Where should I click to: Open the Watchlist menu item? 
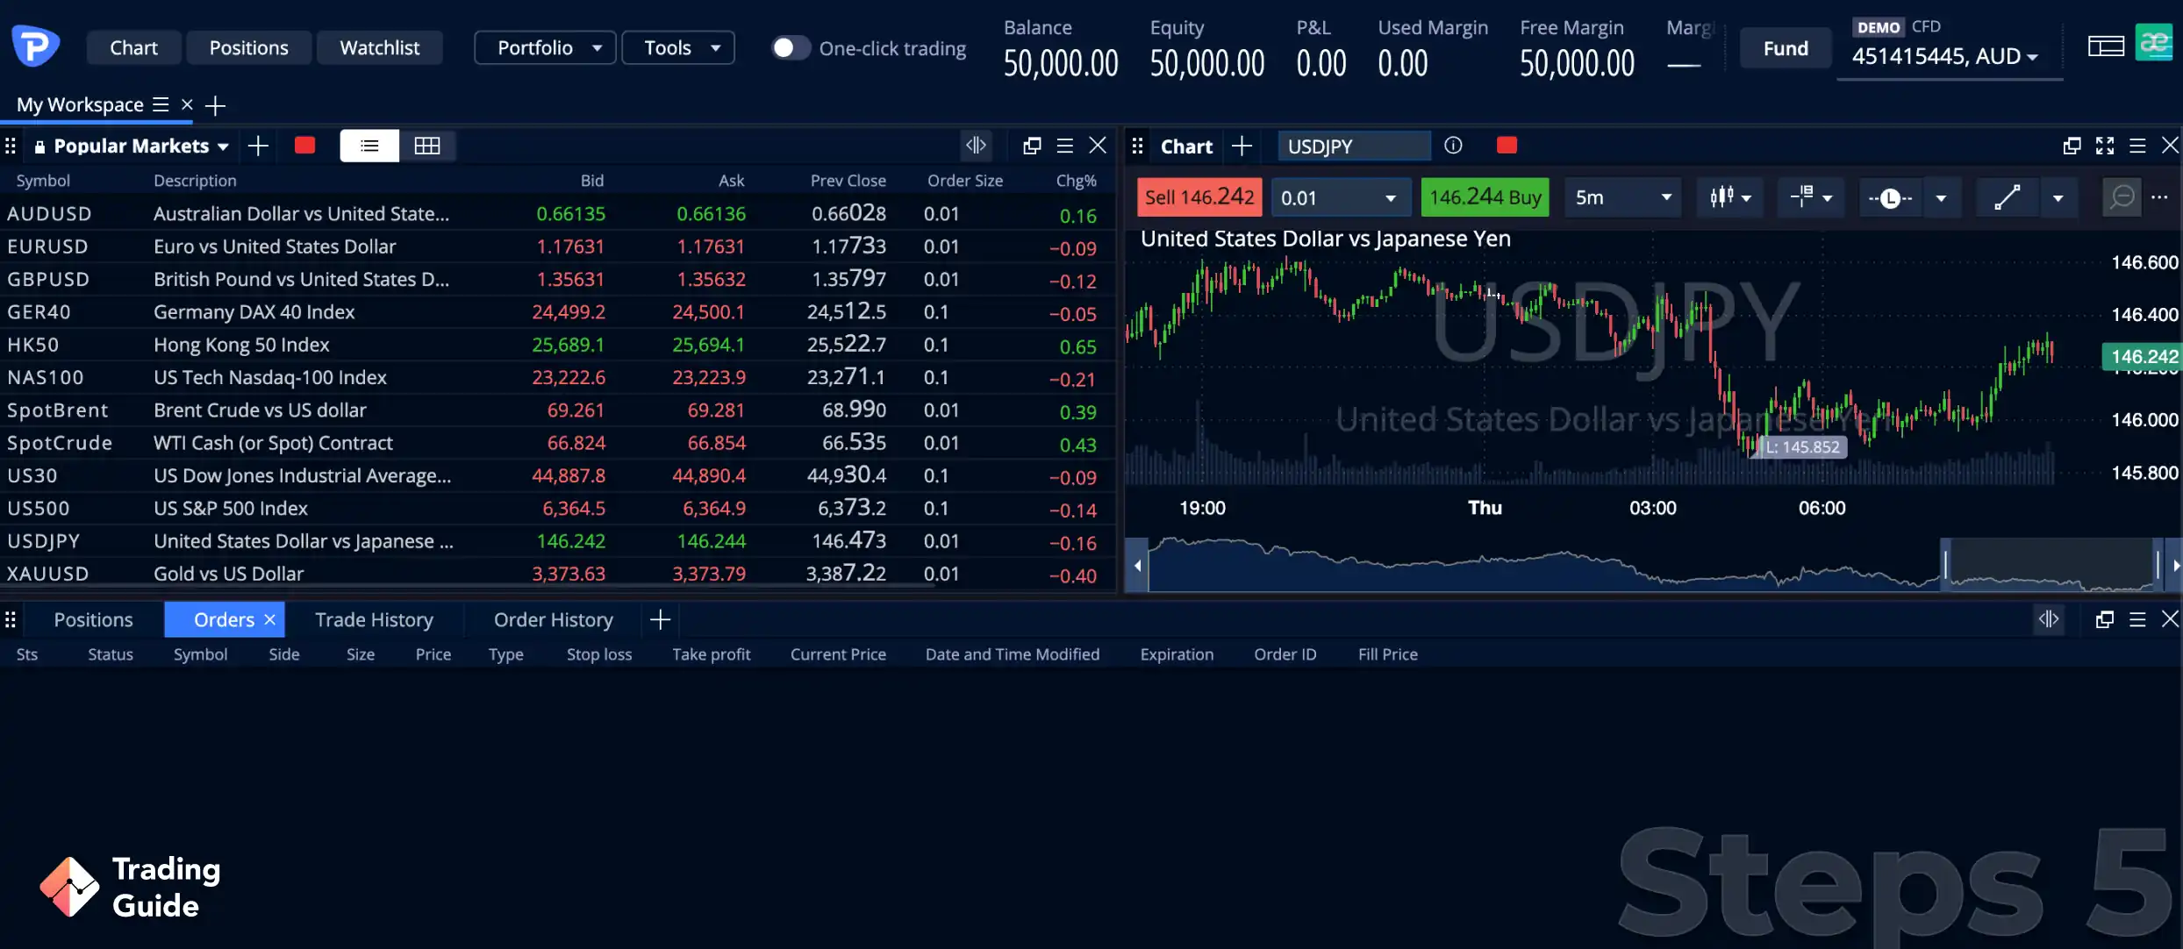[379, 48]
